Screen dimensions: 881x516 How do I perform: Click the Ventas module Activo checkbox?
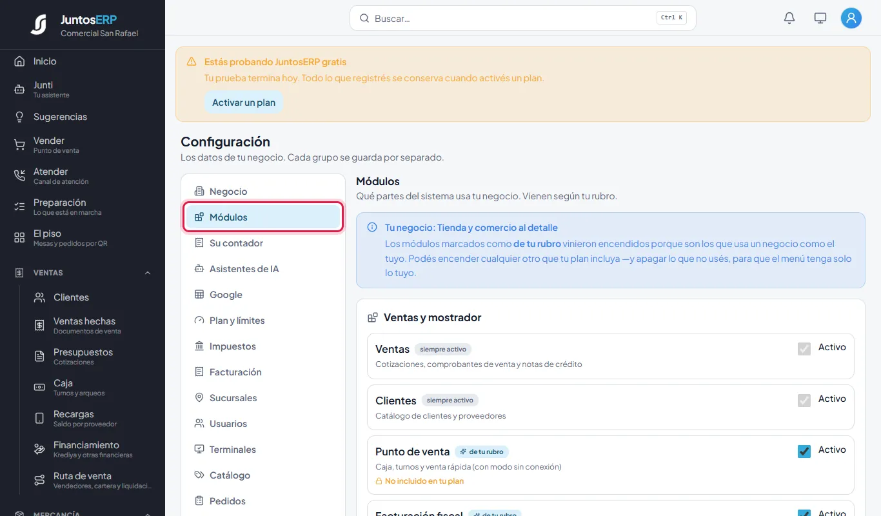804,349
